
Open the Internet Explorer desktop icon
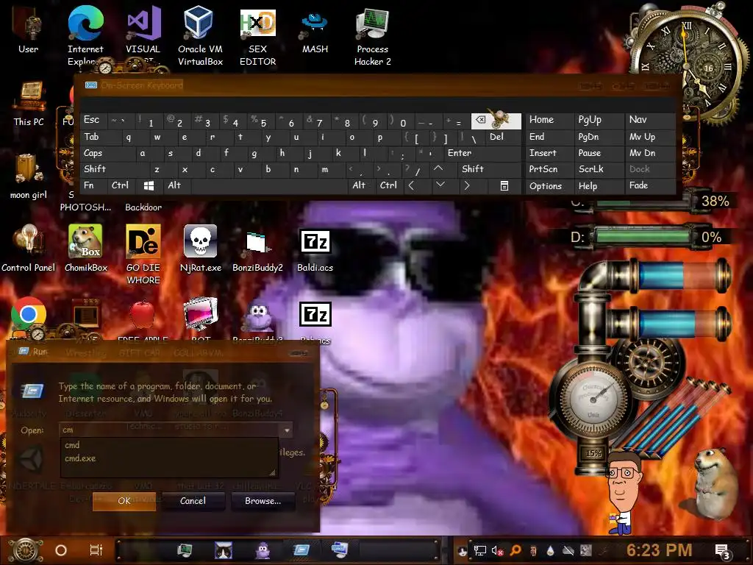pos(85,36)
